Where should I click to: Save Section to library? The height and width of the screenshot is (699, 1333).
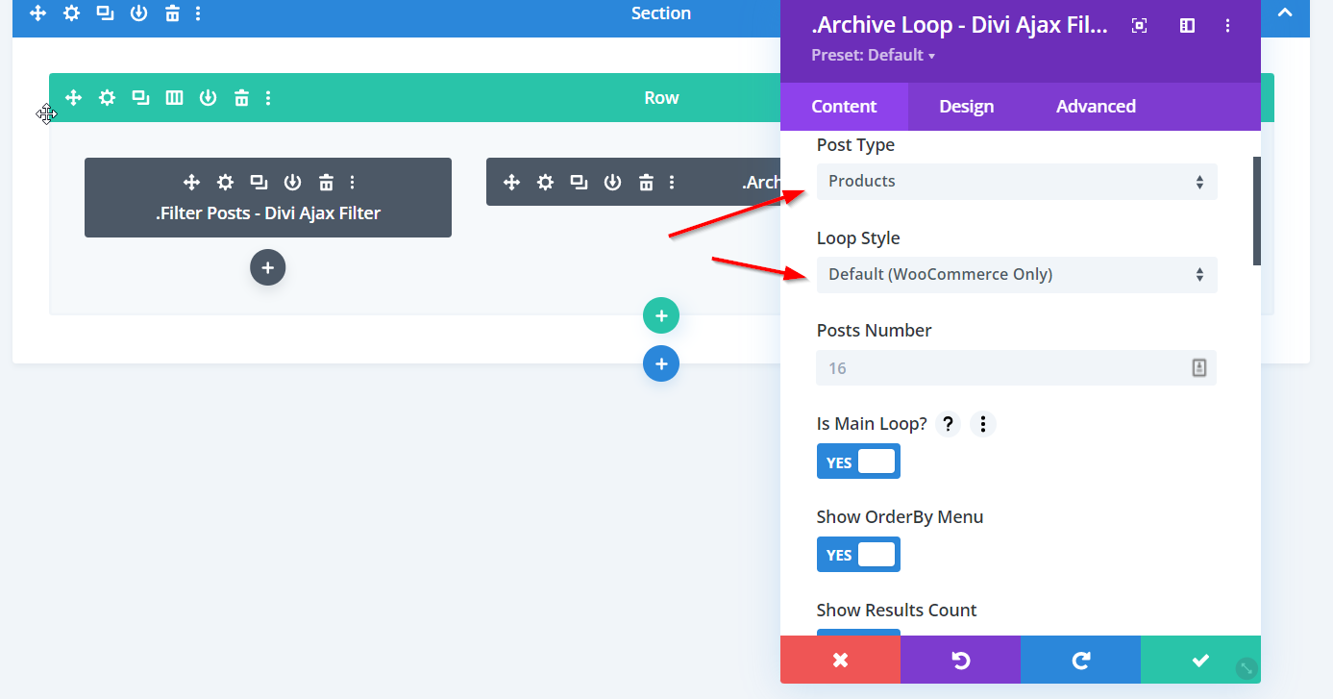[138, 13]
